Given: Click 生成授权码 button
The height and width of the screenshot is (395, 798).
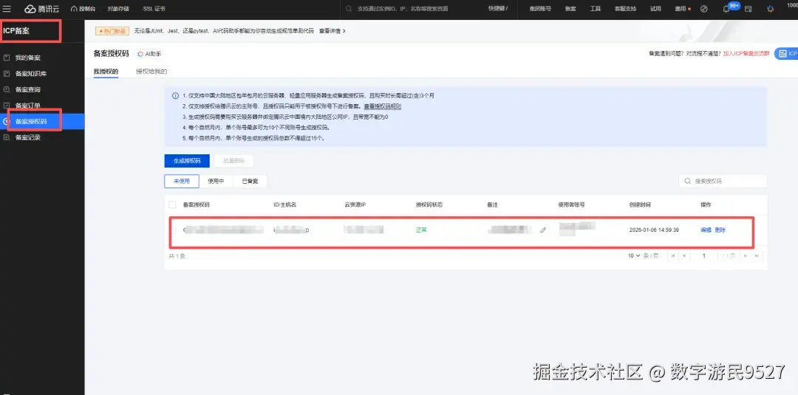Looking at the screenshot, I should coord(187,161).
